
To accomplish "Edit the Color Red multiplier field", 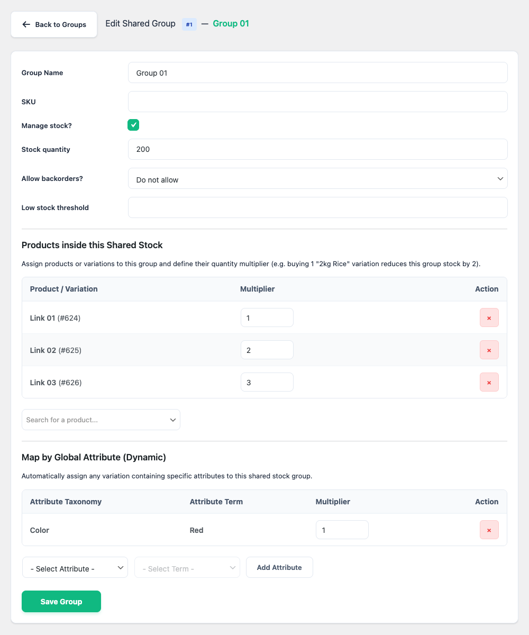I will [x=342, y=530].
